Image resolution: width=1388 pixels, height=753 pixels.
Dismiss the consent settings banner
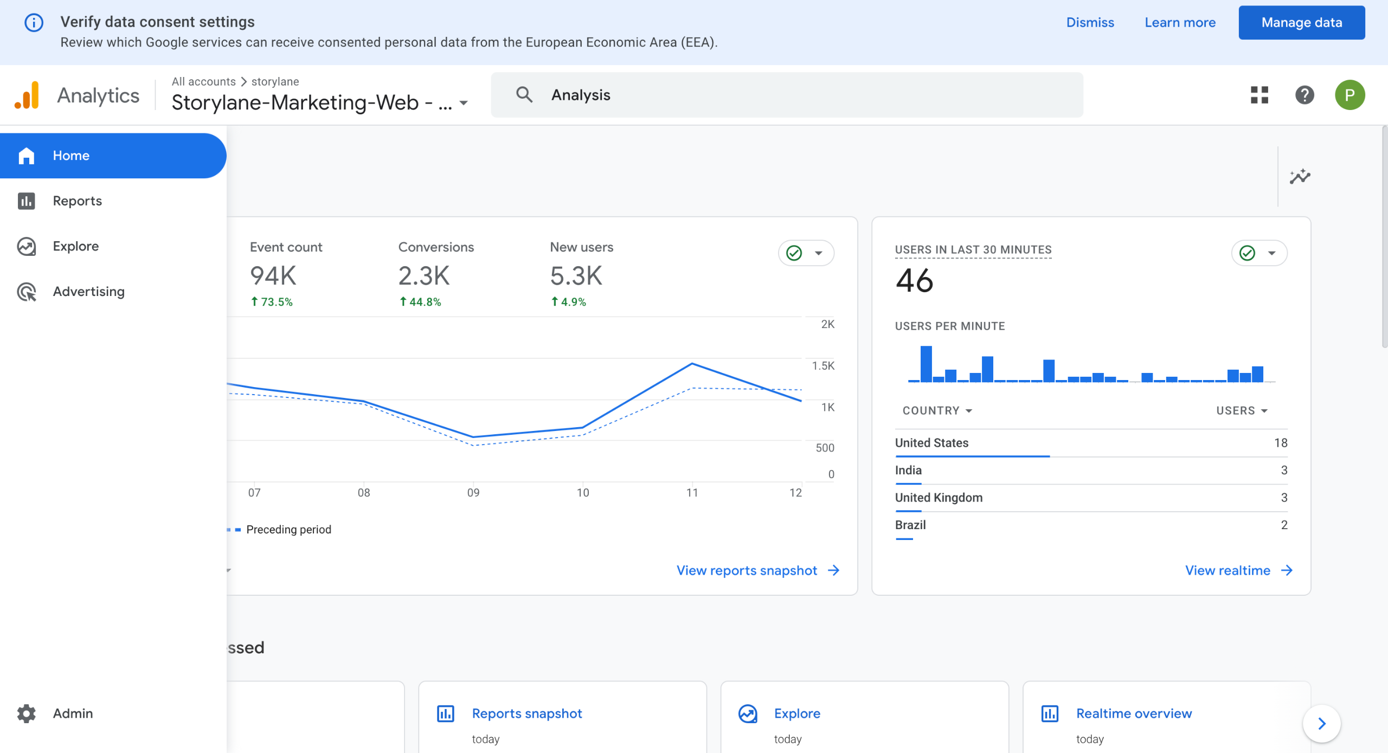(x=1090, y=23)
